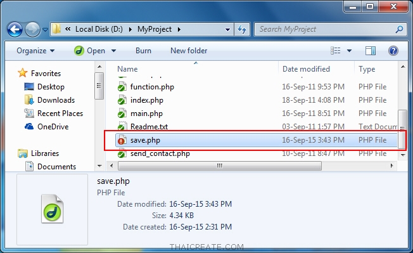Click the search magnifier icon
Image resolution: width=413 pixels, height=253 pixels.
click(399, 29)
